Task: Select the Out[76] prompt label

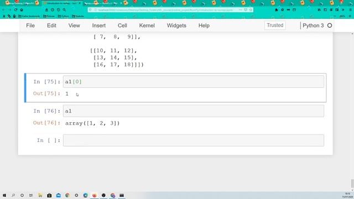Action: pos(46,123)
